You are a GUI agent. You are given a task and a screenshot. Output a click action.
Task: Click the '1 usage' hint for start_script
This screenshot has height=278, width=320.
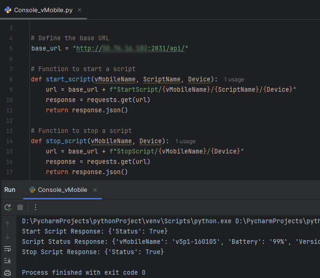234,80
